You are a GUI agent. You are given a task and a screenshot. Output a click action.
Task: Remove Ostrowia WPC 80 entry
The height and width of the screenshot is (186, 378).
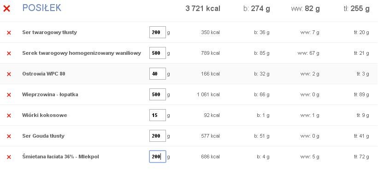[x=9, y=74]
